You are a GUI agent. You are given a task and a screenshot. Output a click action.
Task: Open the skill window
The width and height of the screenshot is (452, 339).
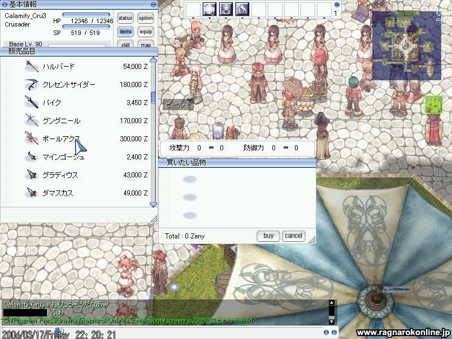[125, 45]
